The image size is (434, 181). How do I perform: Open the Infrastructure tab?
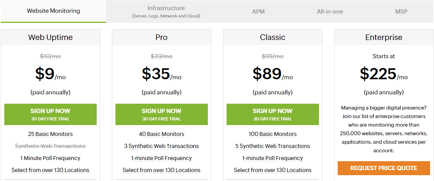[x=166, y=12]
